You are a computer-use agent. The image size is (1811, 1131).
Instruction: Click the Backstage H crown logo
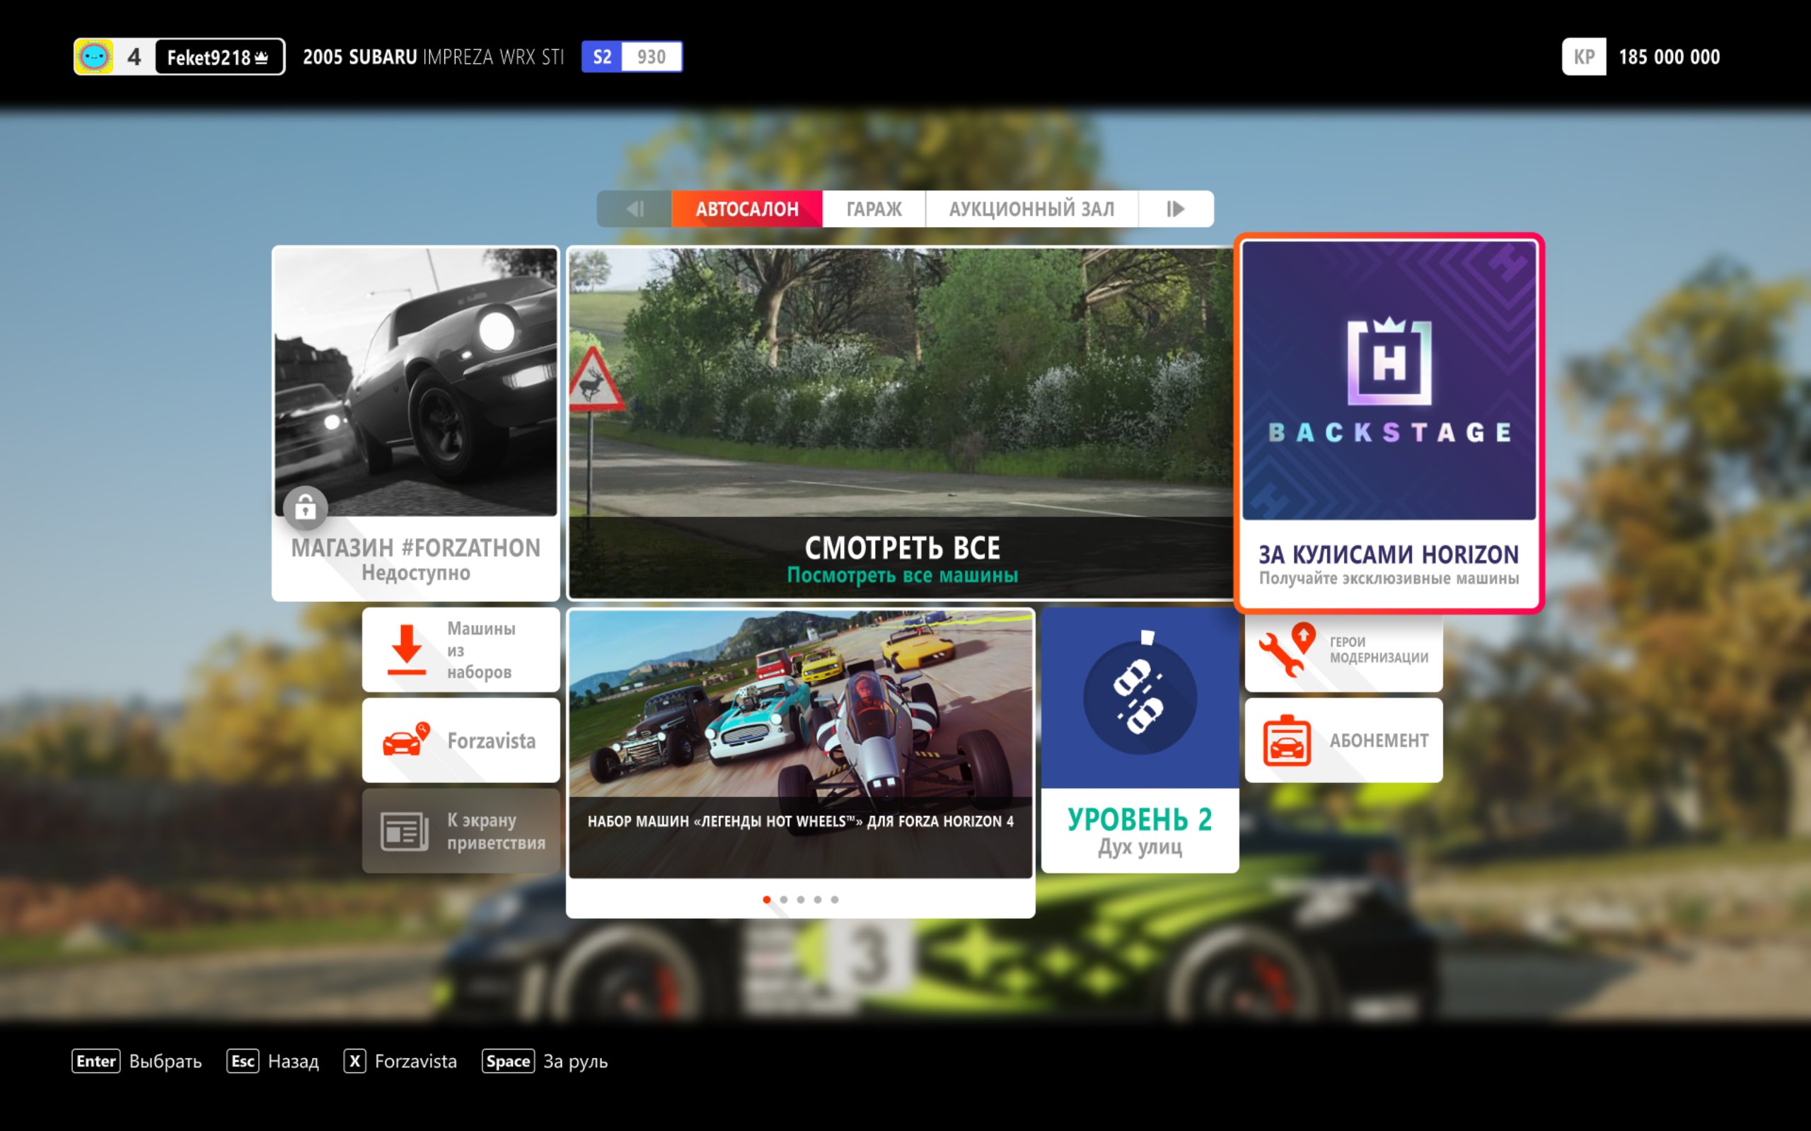pyautogui.click(x=1389, y=361)
